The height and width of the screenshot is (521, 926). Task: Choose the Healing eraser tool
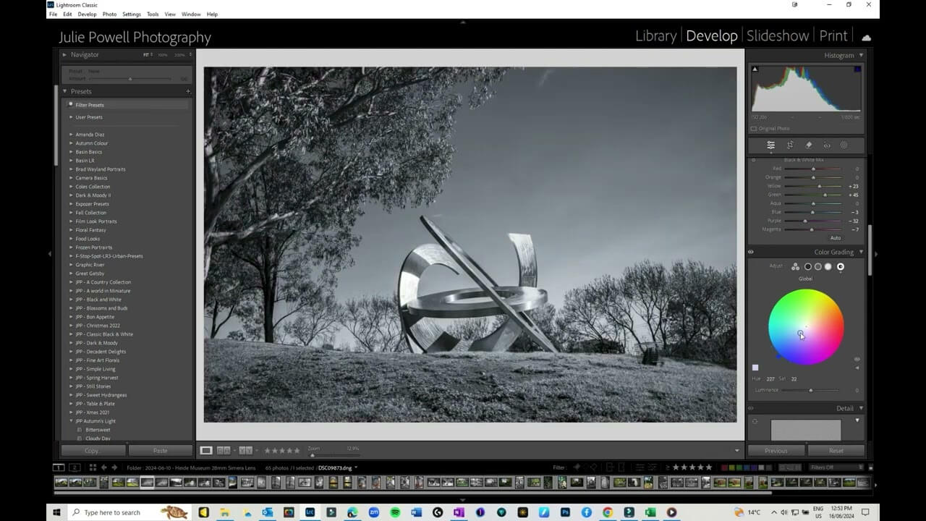809,145
